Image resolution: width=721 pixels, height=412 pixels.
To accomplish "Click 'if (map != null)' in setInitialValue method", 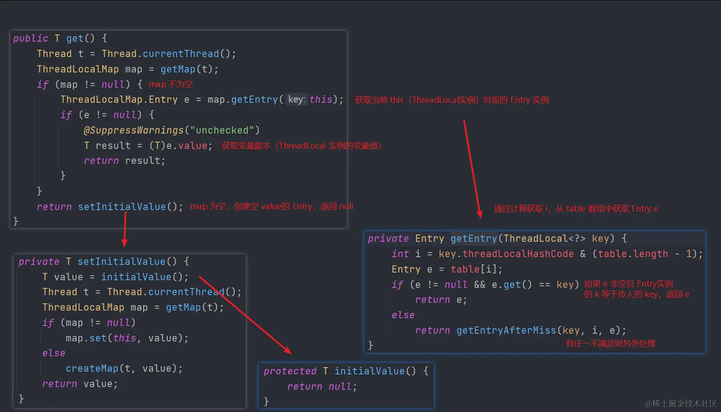I will [x=89, y=323].
